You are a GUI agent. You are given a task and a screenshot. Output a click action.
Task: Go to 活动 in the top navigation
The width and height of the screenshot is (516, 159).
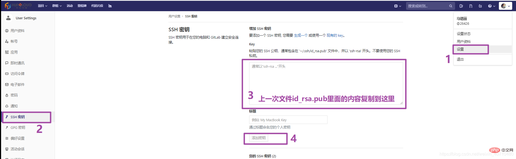pyautogui.click(x=70, y=6)
